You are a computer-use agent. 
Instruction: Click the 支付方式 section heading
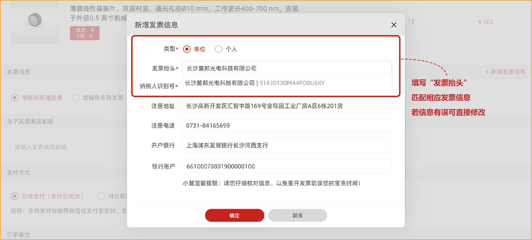tap(18, 173)
